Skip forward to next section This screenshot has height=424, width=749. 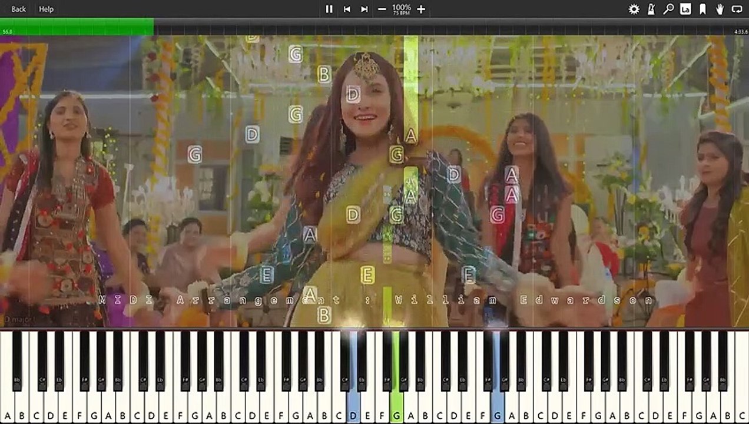coord(364,9)
